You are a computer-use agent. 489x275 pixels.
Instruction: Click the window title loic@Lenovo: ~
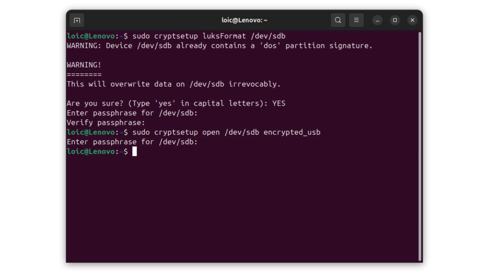244,20
